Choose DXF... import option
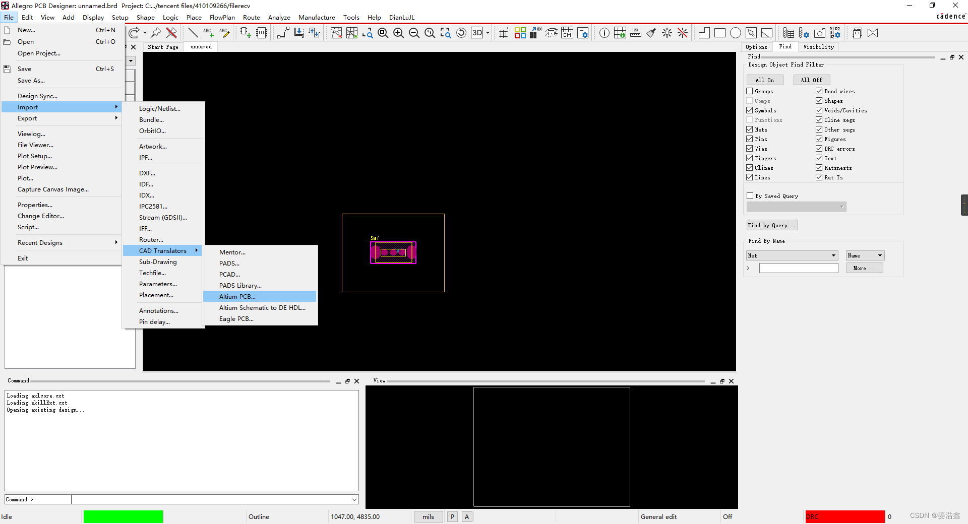This screenshot has height=524, width=968. click(x=163, y=173)
